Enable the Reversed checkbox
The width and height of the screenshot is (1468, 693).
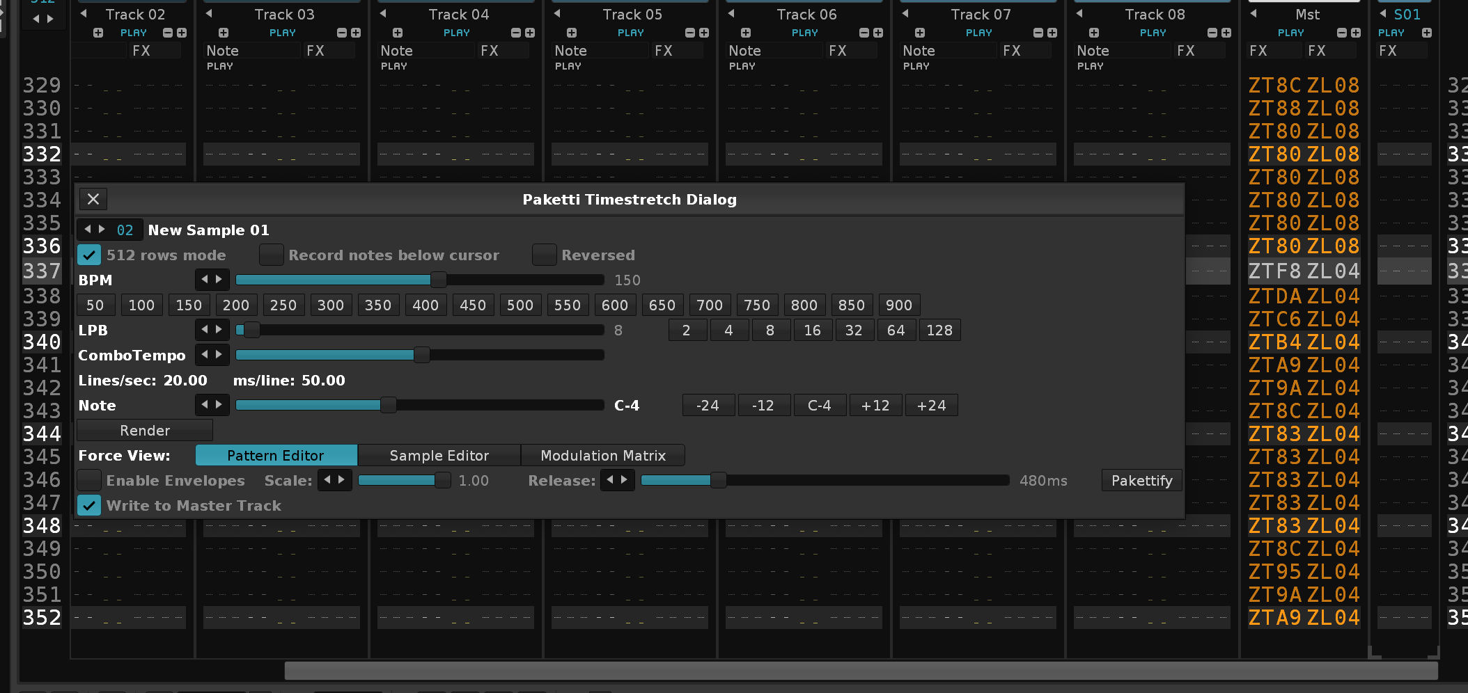click(x=544, y=255)
